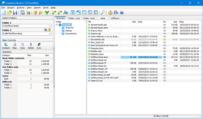Select the Softdownload_01.pdf file row
Viewport: 203px width, 119px height.
click(x=144, y=75)
